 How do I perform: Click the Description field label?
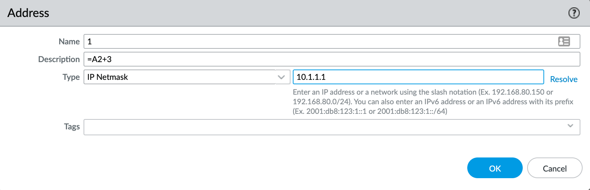pos(59,59)
